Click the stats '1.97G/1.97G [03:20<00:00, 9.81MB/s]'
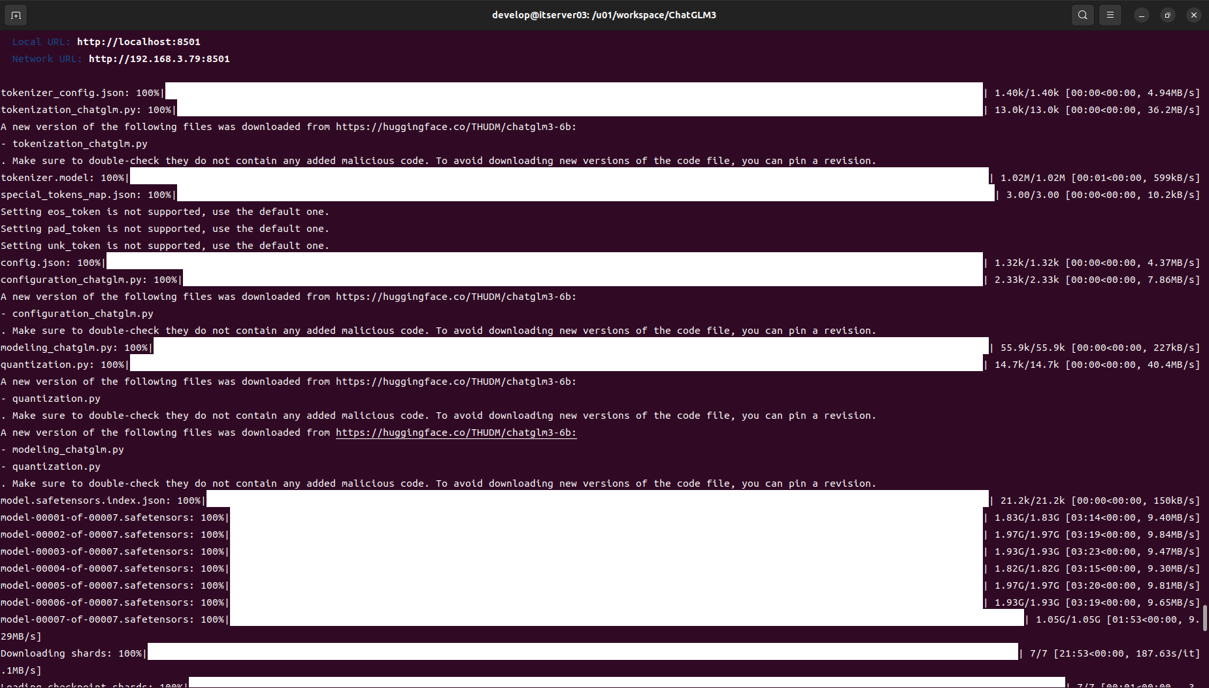 click(1097, 585)
